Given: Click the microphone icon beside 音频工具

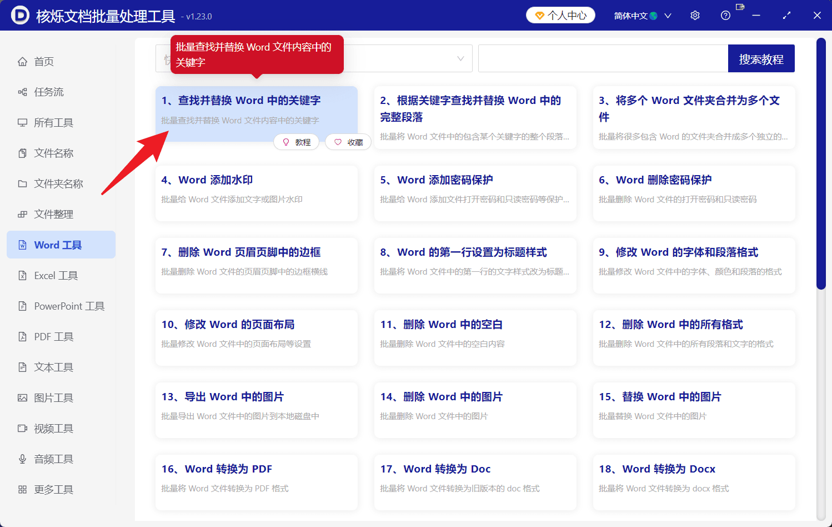Looking at the screenshot, I should (x=22, y=459).
